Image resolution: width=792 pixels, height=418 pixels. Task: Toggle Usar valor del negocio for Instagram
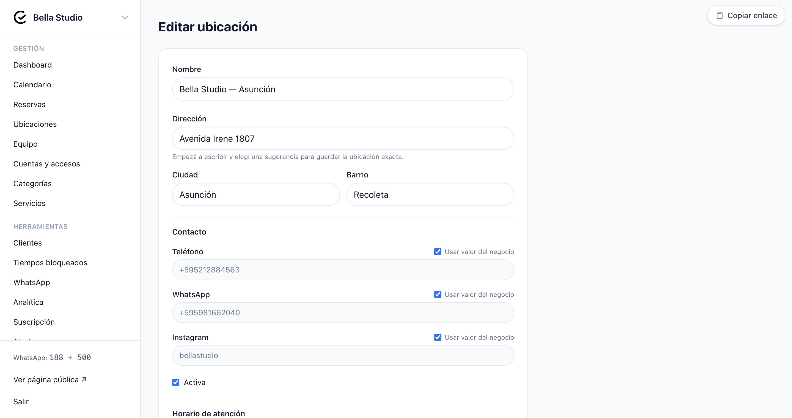438,337
